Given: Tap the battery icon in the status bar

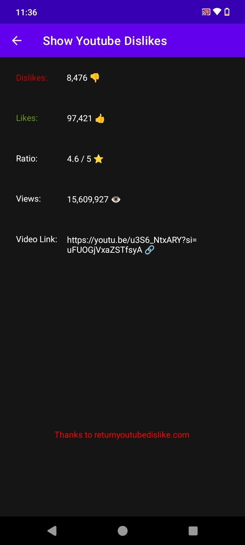Looking at the screenshot, I should [227, 12].
